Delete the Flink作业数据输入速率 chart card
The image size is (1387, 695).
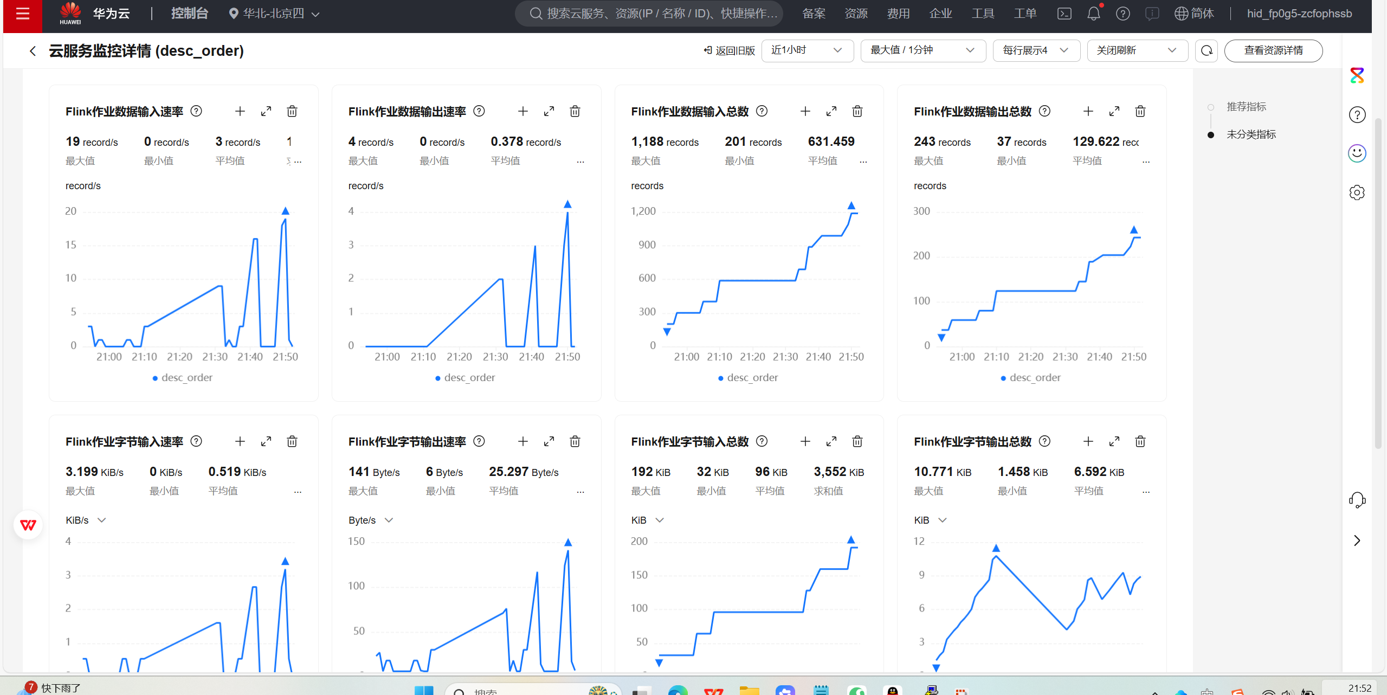tap(292, 111)
